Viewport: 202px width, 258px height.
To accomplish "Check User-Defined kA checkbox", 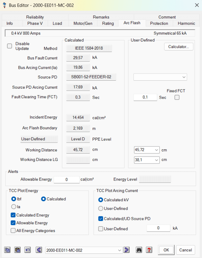I will point(101,229).
